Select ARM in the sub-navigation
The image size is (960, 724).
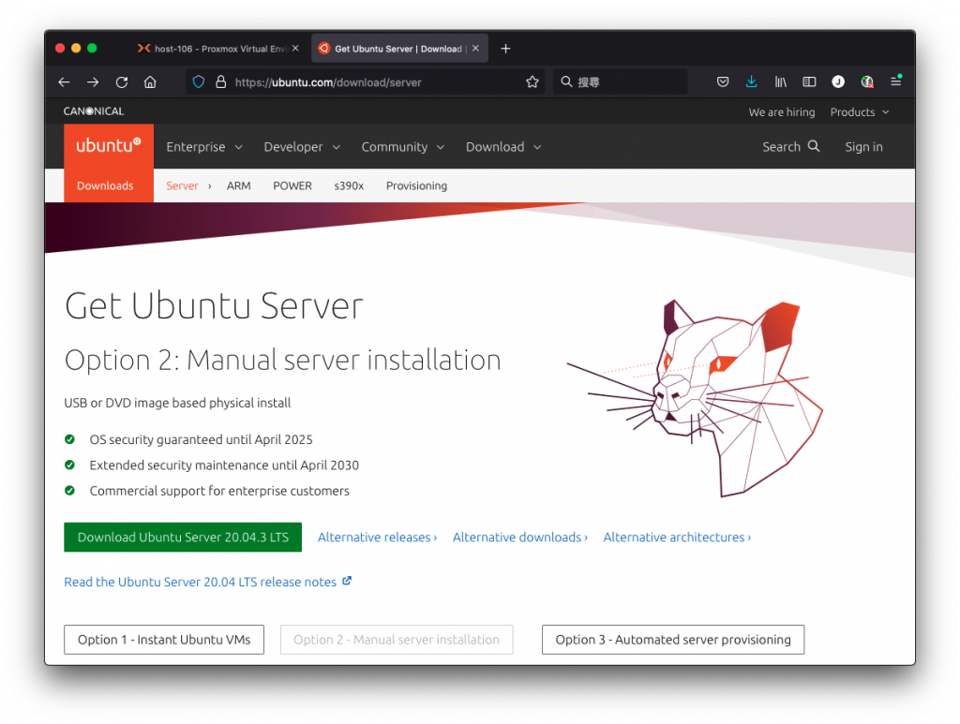[x=239, y=185]
